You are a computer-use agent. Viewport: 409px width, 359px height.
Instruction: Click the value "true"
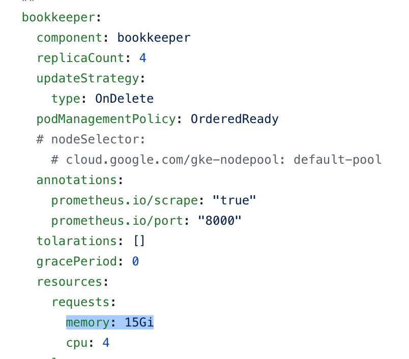point(234,200)
